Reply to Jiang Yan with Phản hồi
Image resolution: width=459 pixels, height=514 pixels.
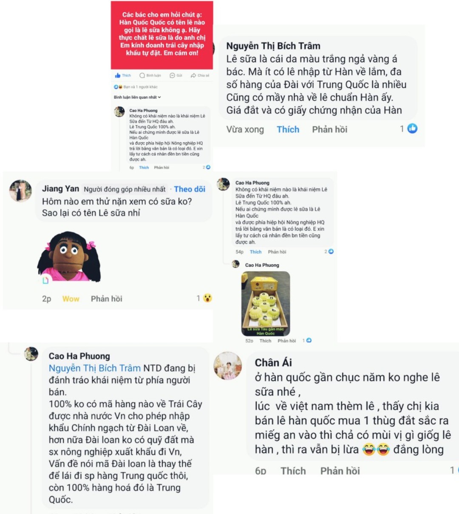coord(107,299)
